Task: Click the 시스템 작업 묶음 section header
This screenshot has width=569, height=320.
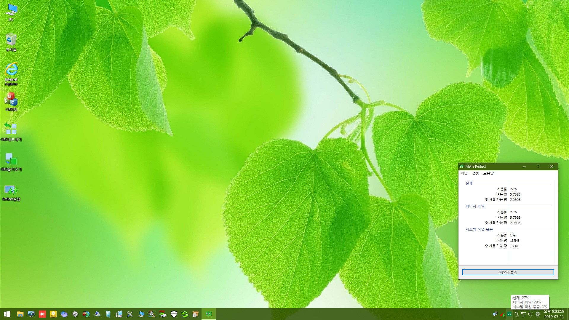Action: 479,229
